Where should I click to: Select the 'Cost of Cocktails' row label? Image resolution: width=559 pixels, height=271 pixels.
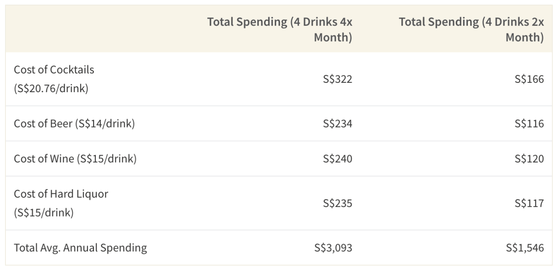(54, 70)
